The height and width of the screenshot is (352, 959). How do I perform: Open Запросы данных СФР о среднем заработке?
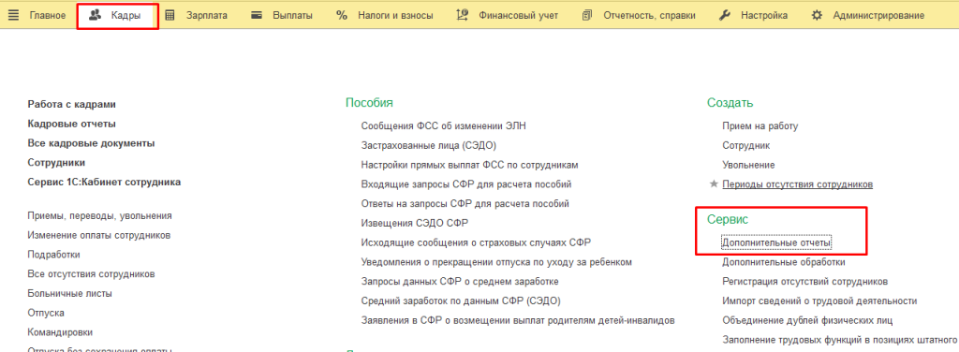(459, 282)
